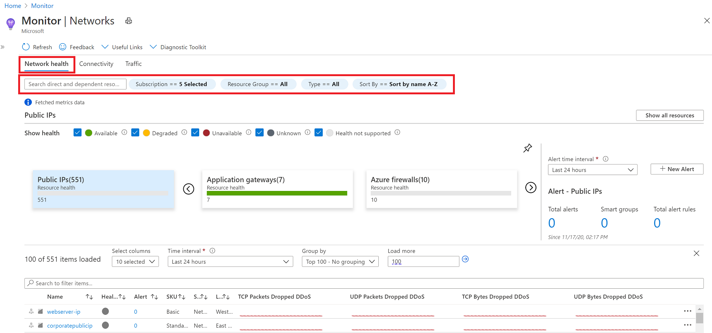Click the print icon beside Networks title
This screenshot has width=712, height=333.
point(129,21)
